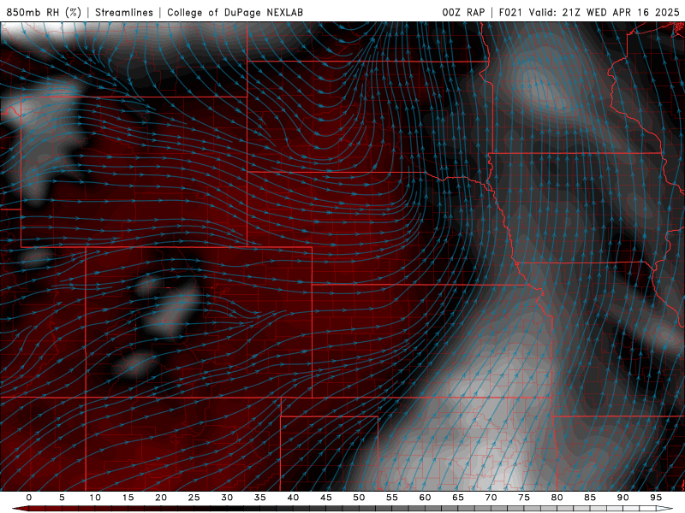This screenshot has width=685, height=513.
Task: Click the 60 value on the color scale
Action: coord(425,498)
